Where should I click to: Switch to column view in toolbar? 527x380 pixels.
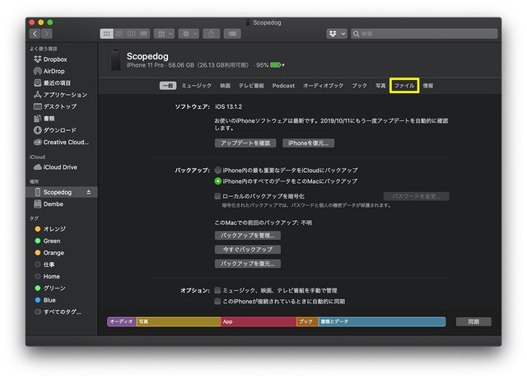132,34
